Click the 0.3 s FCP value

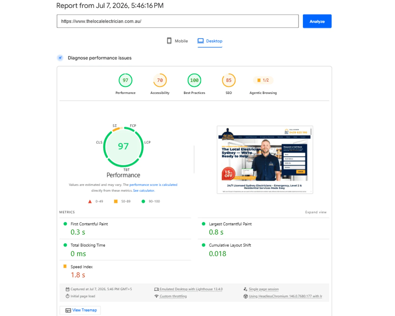(78, 232)
